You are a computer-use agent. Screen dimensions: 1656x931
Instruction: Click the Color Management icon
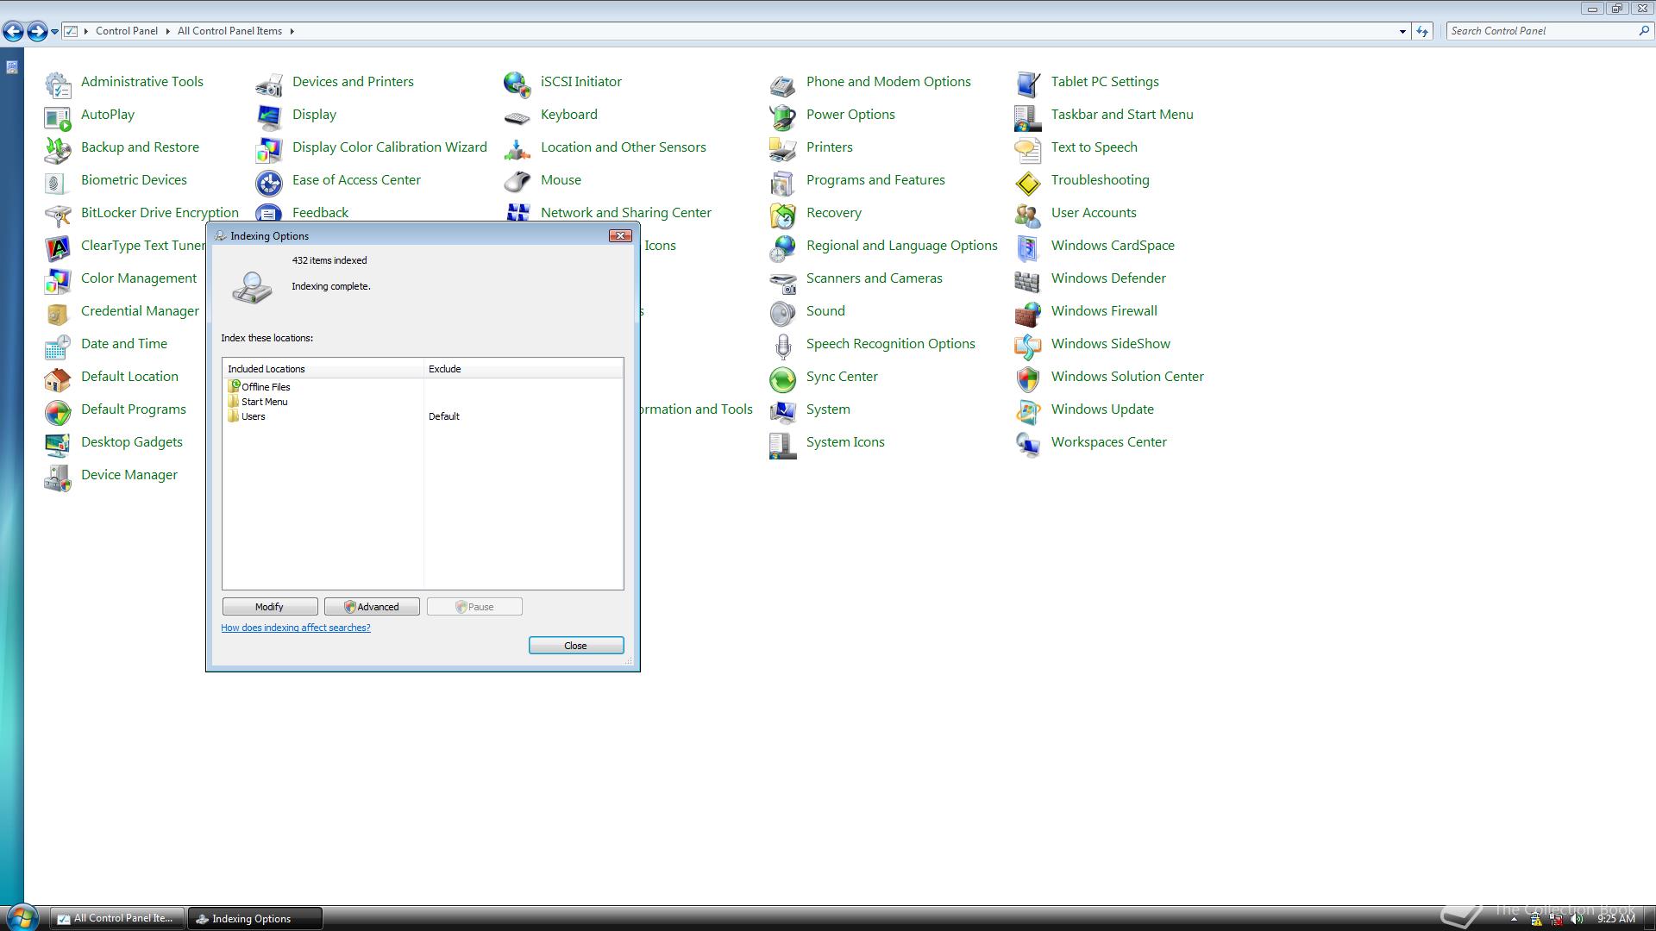(58, 281)
